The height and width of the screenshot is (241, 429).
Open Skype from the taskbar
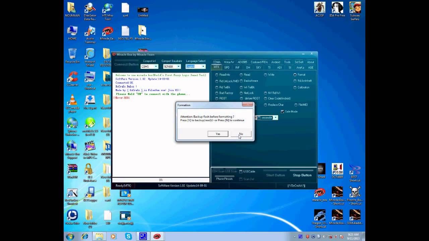(128, 237)
